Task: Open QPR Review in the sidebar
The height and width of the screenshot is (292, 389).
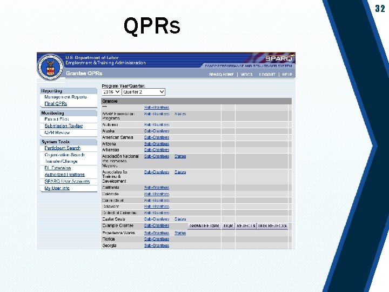Action: (x=57, y=132)
